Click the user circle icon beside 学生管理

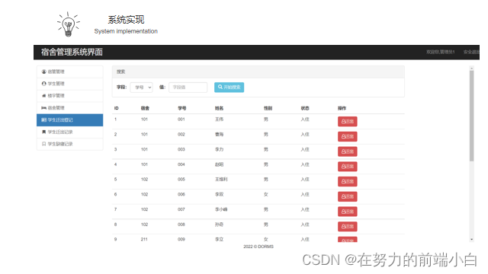tap(44, 84)
